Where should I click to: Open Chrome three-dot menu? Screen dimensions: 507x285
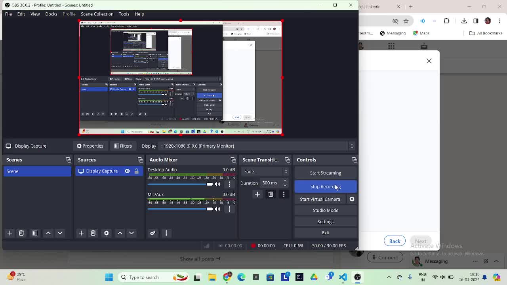(499, 21)
